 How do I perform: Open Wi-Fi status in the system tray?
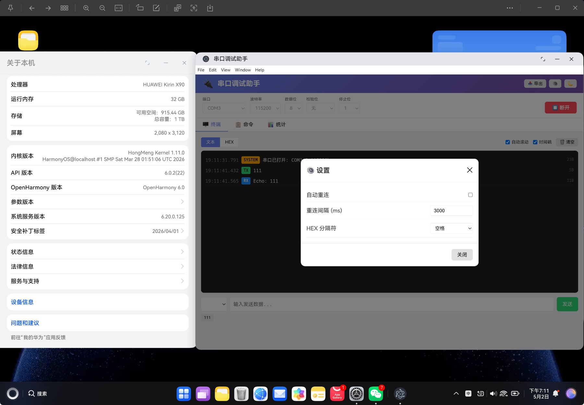tap(504, 394)
